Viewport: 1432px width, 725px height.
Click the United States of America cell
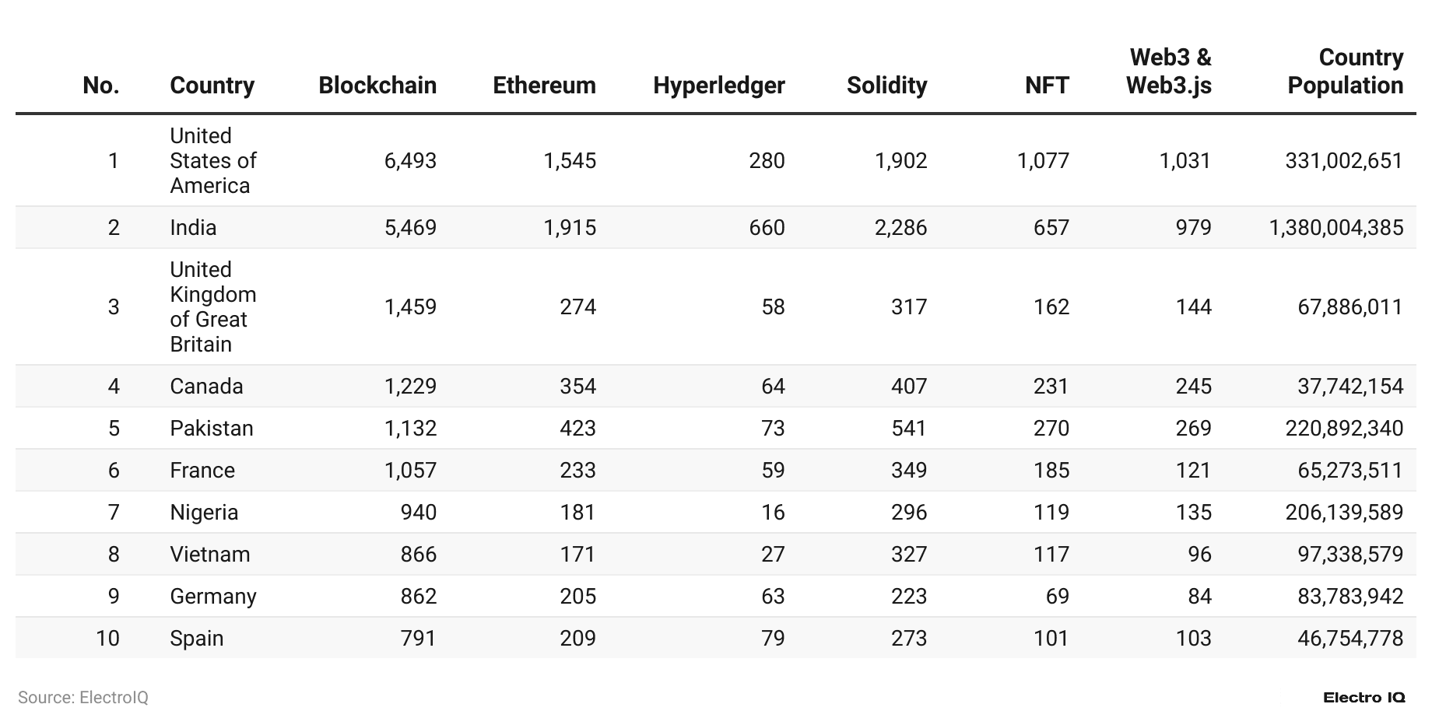pos(212,160)
